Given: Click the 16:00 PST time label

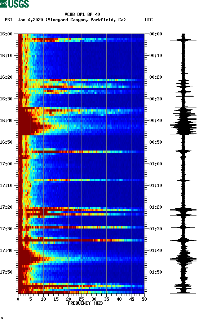Looking at the screenshot, I should pos(6,34).
